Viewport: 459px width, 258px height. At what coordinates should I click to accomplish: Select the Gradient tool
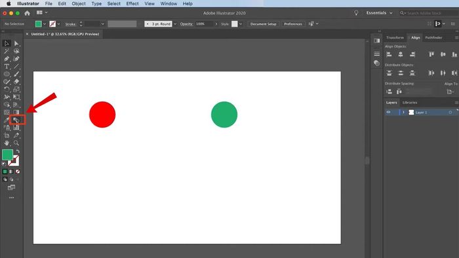(16, 112)
